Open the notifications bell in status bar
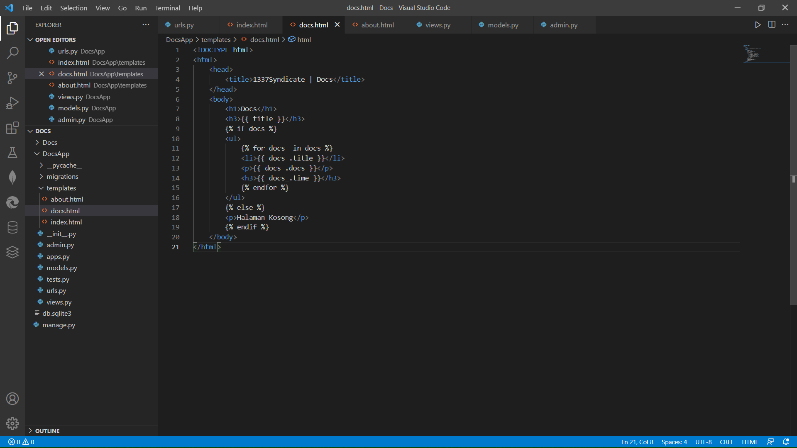Viewport: 797px width, 448px height. [786, 442]
